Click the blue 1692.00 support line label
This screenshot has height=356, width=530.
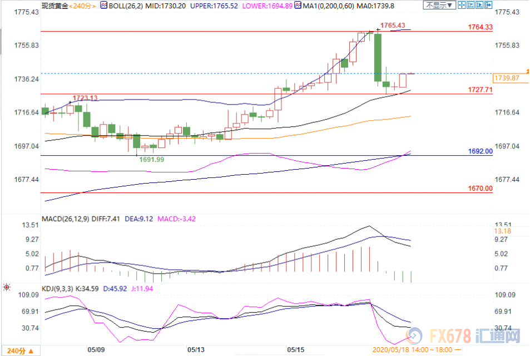(480, 151)
